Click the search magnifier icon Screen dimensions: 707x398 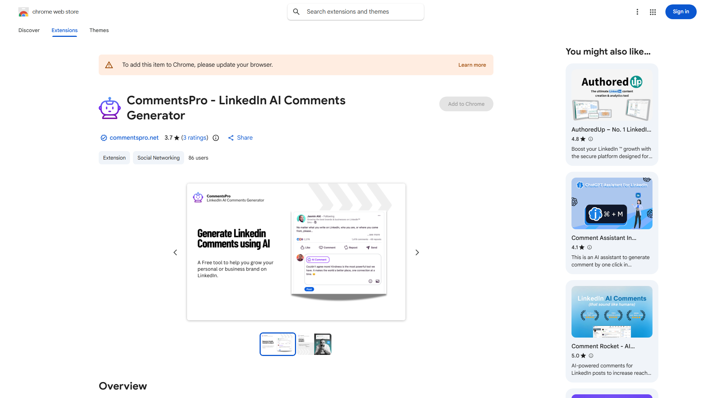[x=296, y=11]
